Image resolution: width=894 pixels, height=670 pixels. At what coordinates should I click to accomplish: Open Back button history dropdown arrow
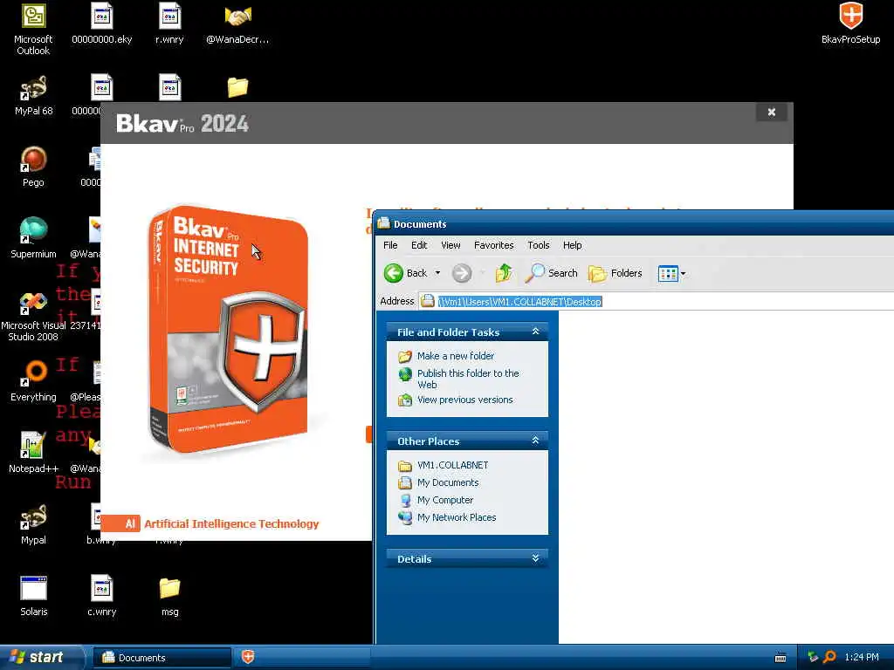(438, 273)
